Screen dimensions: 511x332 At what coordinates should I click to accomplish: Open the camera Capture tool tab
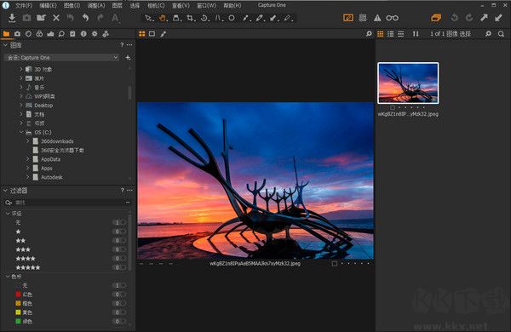pyautogui.click(x=17, y=34)
